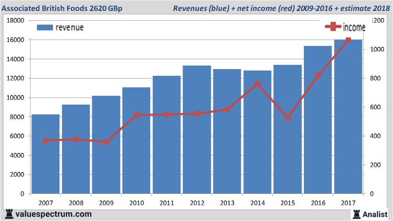This screenshot has height=221, width=393.
Task: Click the rook icon beside valuespectrum.com
Action: [x=10, y=214]
